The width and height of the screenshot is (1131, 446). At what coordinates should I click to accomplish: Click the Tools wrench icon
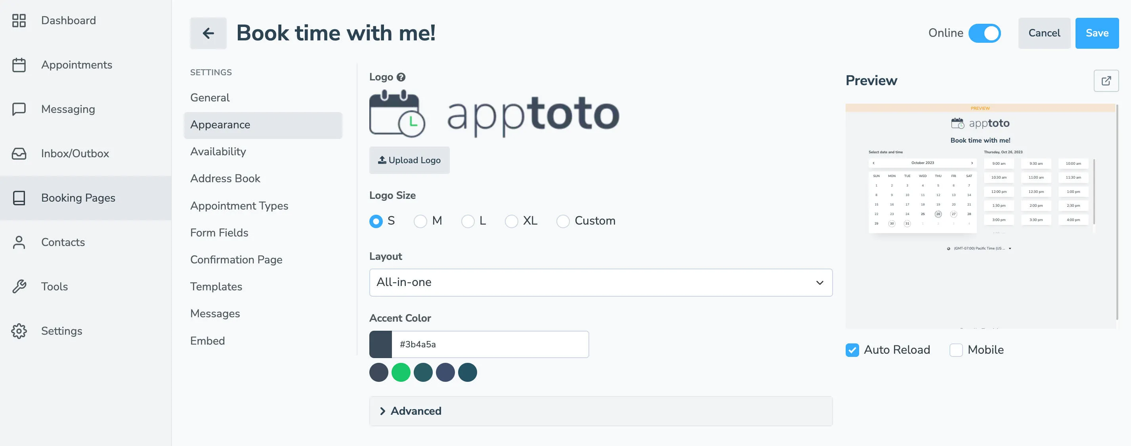point(19,286)
